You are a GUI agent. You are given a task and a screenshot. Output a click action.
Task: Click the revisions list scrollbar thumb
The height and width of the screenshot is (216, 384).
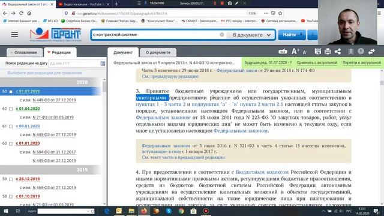[x=104, y=86]
